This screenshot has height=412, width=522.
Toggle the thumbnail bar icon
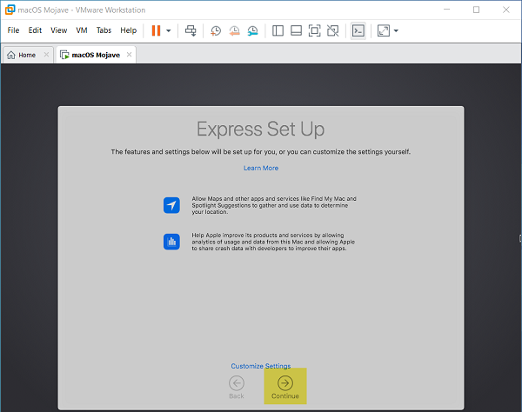point(296,30)
